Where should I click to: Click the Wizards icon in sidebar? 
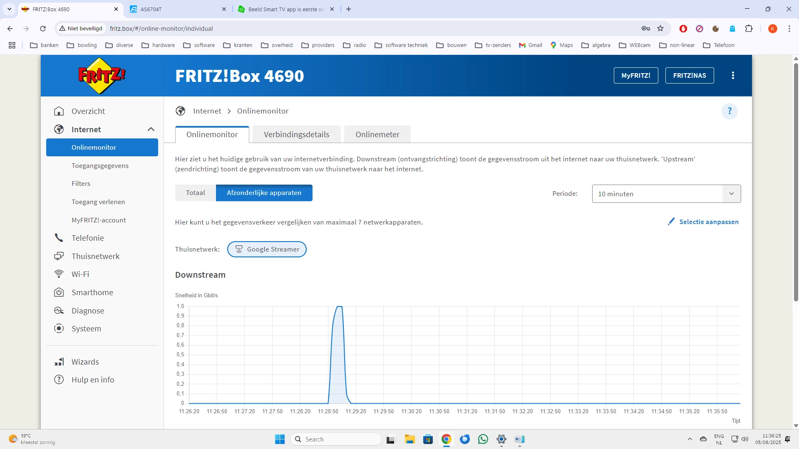pyautogui.click(x=59, y=362)
